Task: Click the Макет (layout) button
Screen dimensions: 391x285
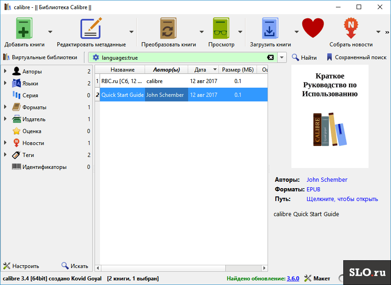Action: 317,279
